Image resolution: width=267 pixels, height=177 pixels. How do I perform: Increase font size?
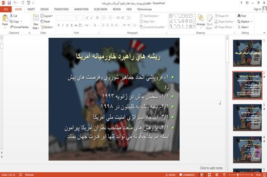(87, 18)
